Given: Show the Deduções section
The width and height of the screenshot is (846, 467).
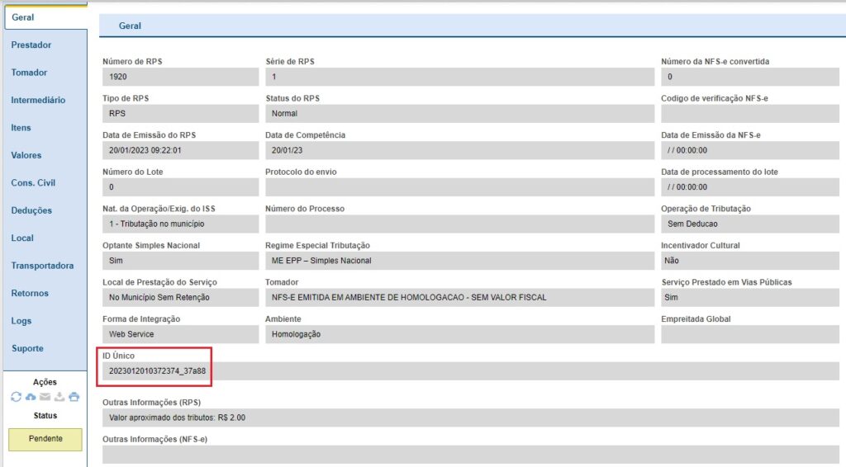Looking at the screenshot, I should pyautogui.click(x=31, y=210).
